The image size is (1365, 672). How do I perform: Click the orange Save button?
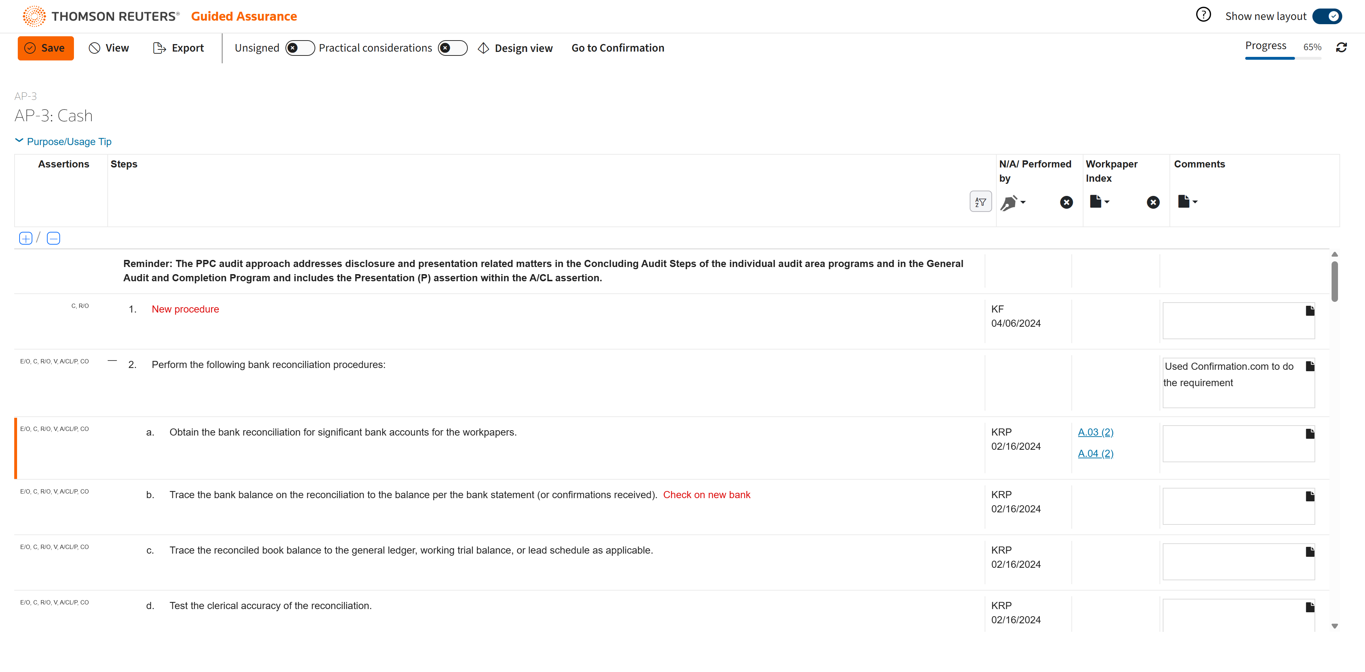[x=45, y=48]
